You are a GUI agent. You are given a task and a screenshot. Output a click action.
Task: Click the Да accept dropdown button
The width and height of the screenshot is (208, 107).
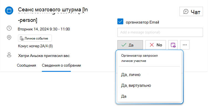[x=130, y=45]
